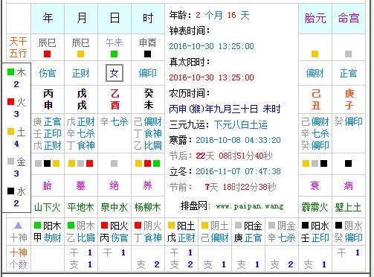Click the 丙申 year pillar
The width and height of the screenshot is (374, 277).
(48, 100)
